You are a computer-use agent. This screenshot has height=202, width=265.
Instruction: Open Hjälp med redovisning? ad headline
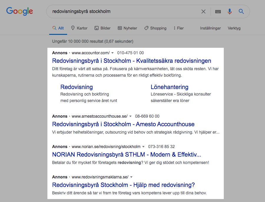click(123, 185)
